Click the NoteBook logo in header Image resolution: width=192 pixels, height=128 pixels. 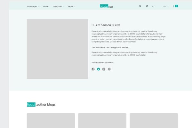tap(107, 6)
